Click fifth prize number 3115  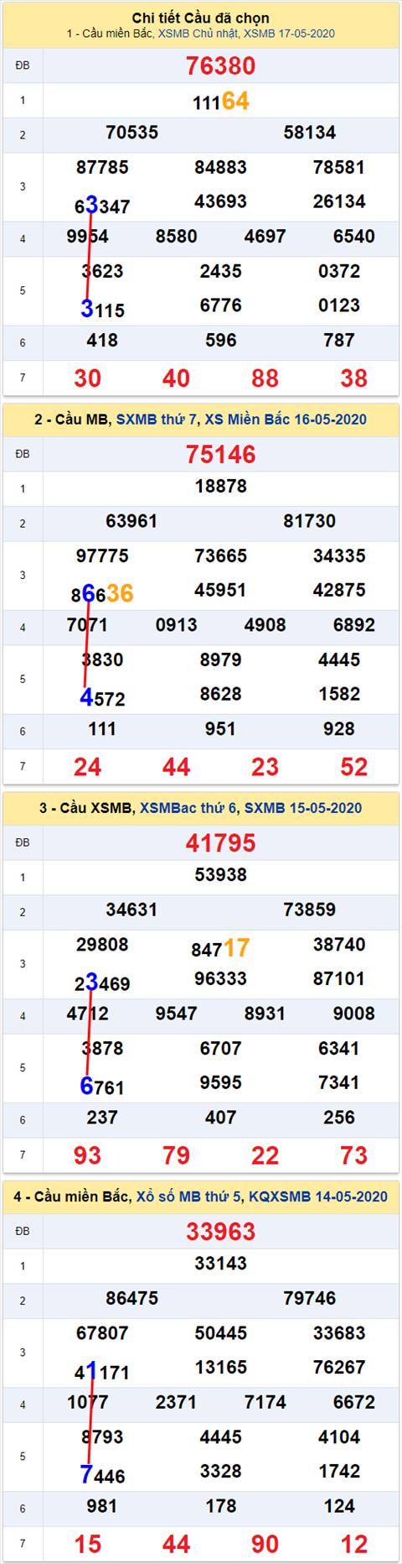[102, 309]
